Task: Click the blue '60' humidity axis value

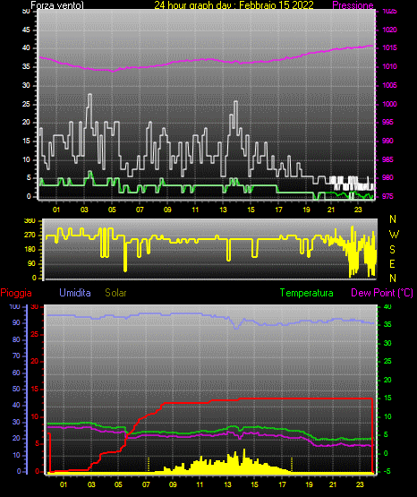Action: [x=16, y=373]
